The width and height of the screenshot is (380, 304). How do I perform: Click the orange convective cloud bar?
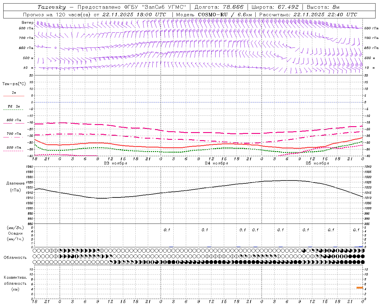click(x=360, y=288)
